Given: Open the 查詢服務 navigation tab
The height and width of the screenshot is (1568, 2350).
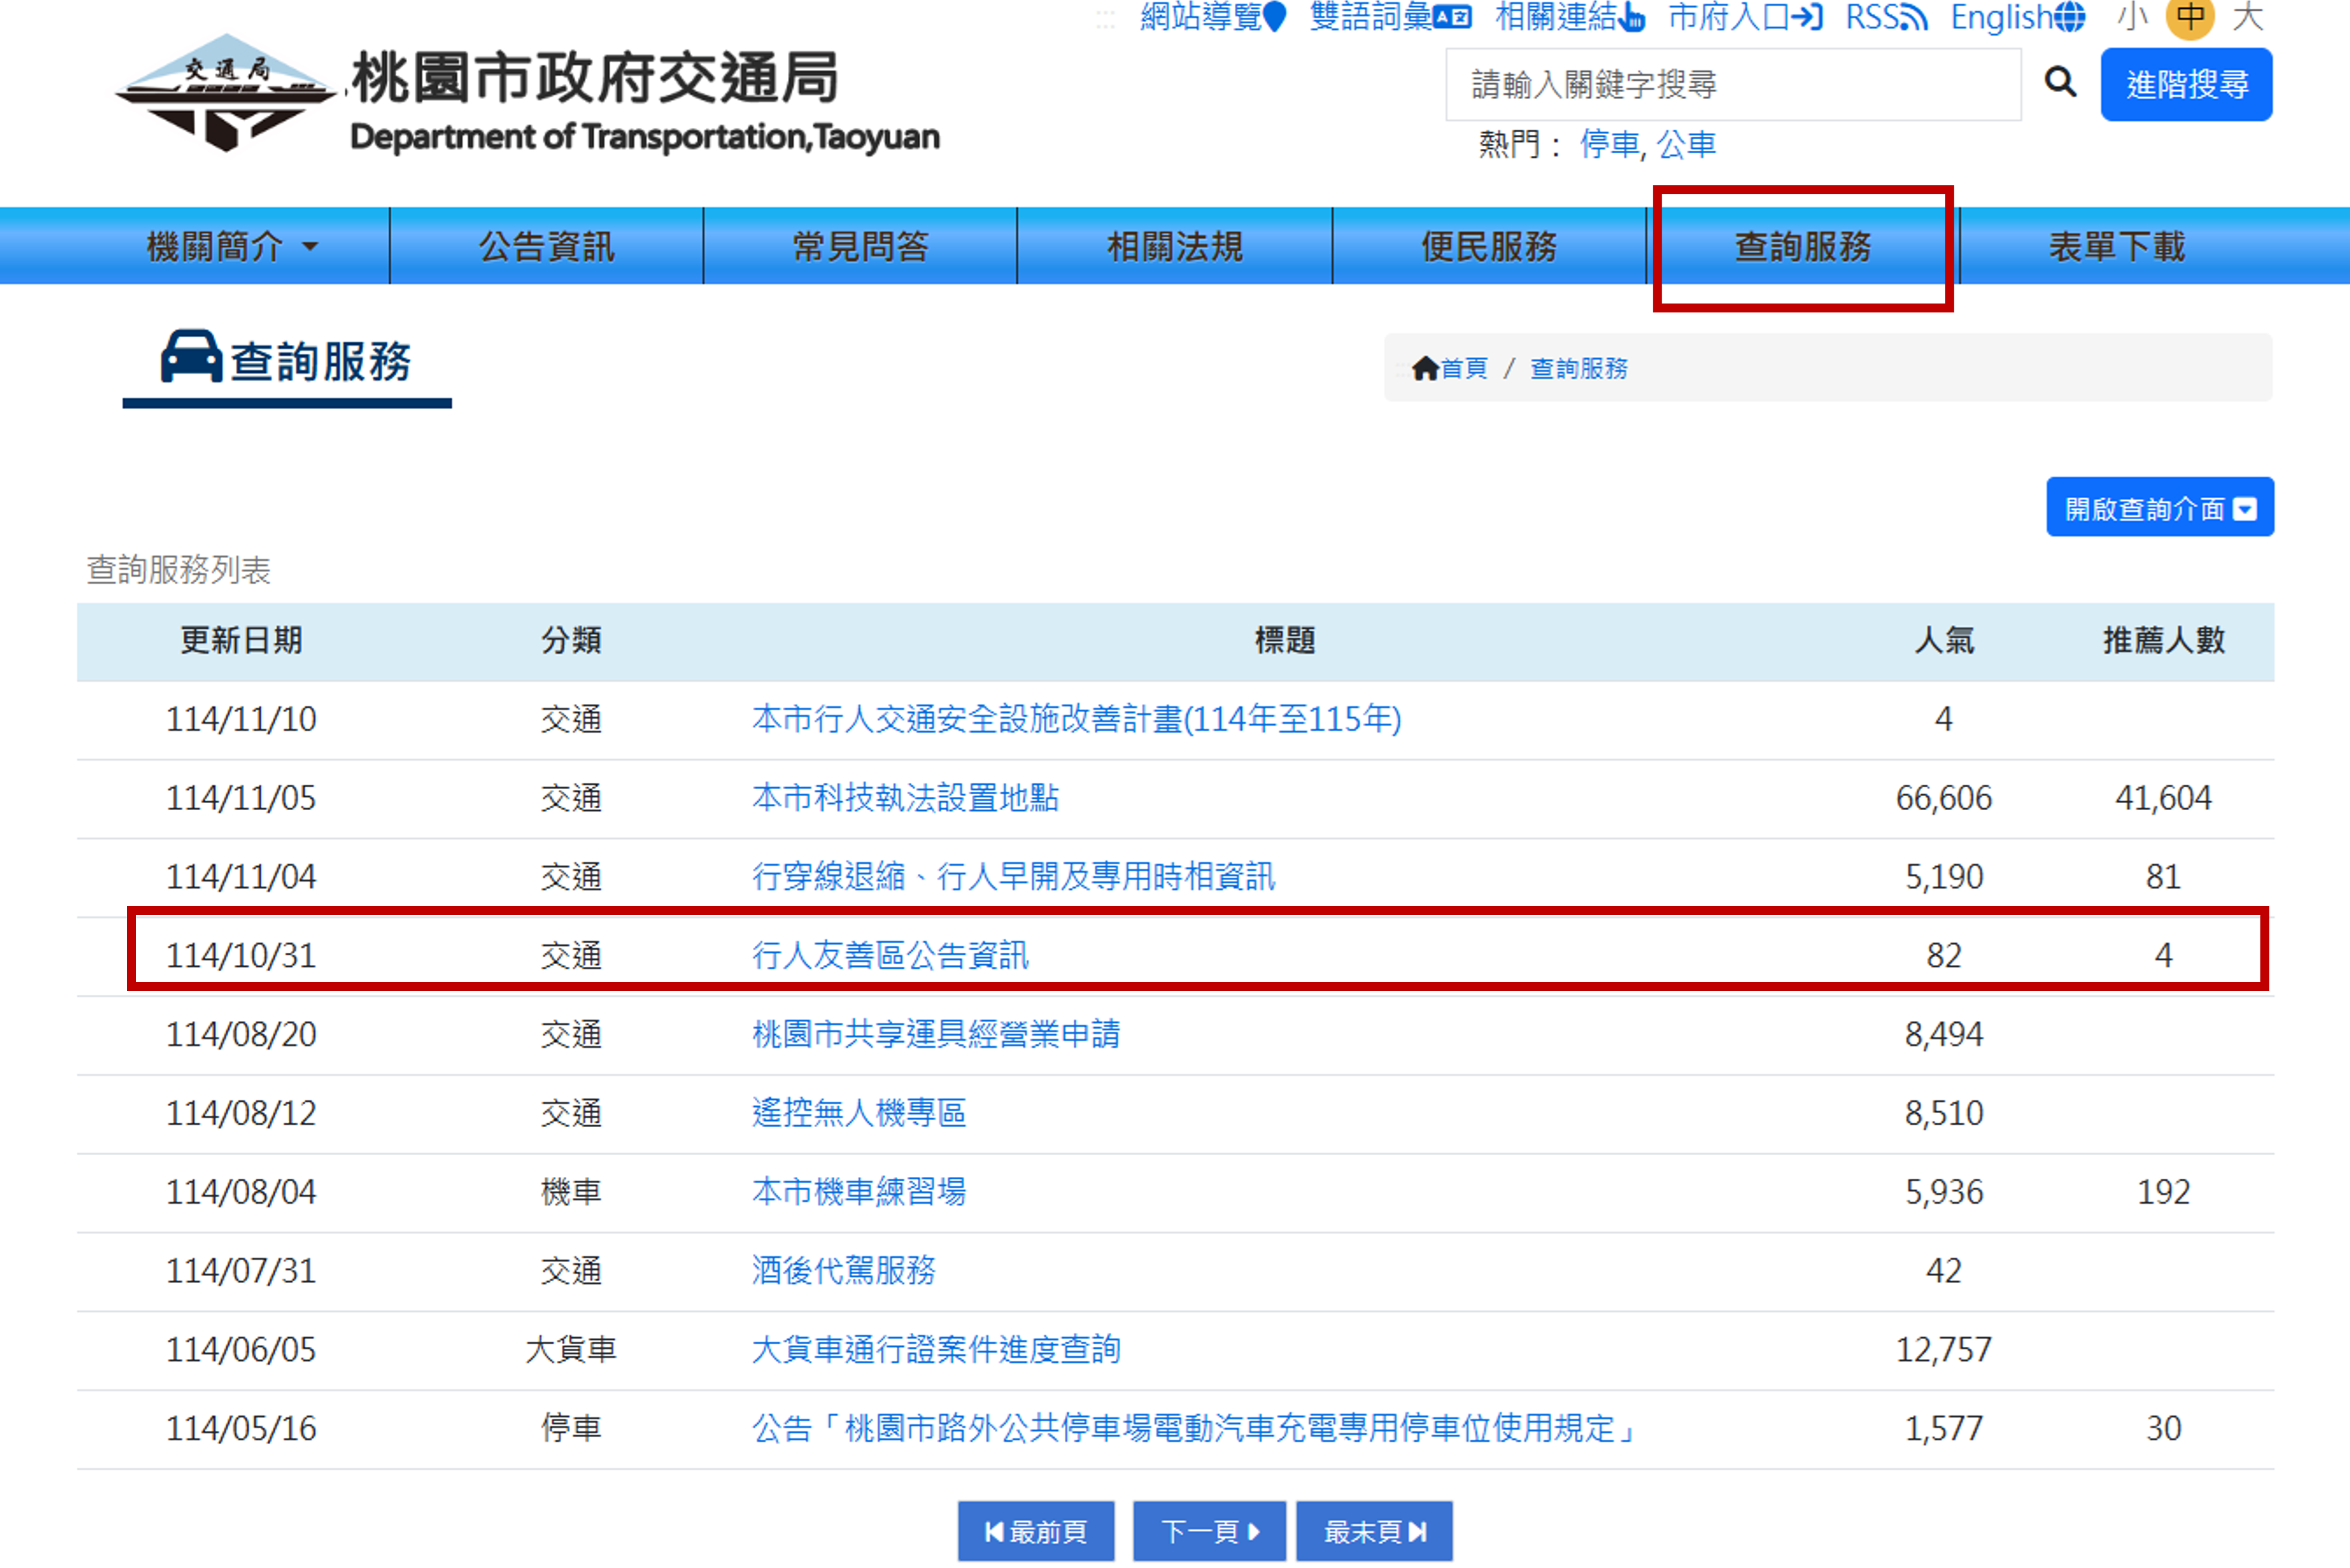Looking at the screenshot, I should point(1803,246).
